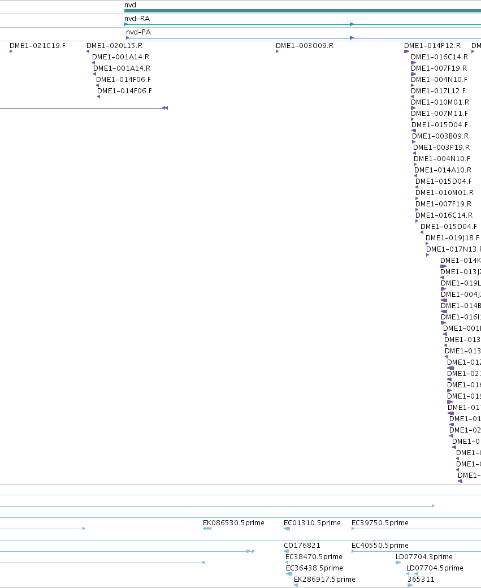Viewport: 481px width, 588px height.
Task: Open the DME1-003P19.R feature label
Action: click(441, 148)
